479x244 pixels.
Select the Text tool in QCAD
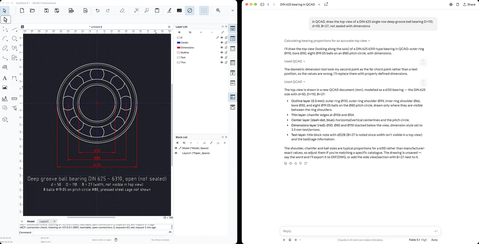tap(5, 78)
